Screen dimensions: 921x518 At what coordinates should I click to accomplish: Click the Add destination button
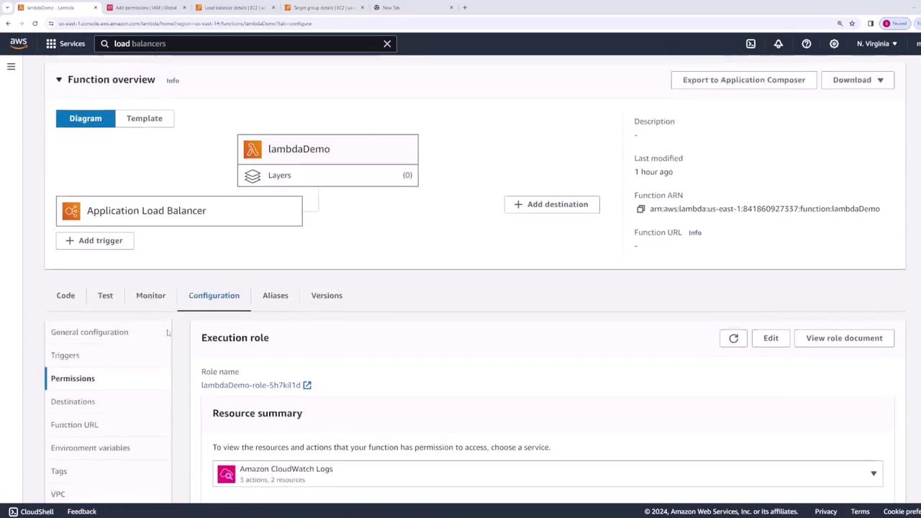click(x=552, y=204)
